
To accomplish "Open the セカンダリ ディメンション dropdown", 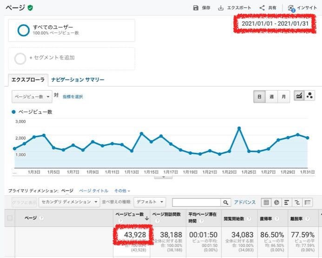I will (69, 202).
